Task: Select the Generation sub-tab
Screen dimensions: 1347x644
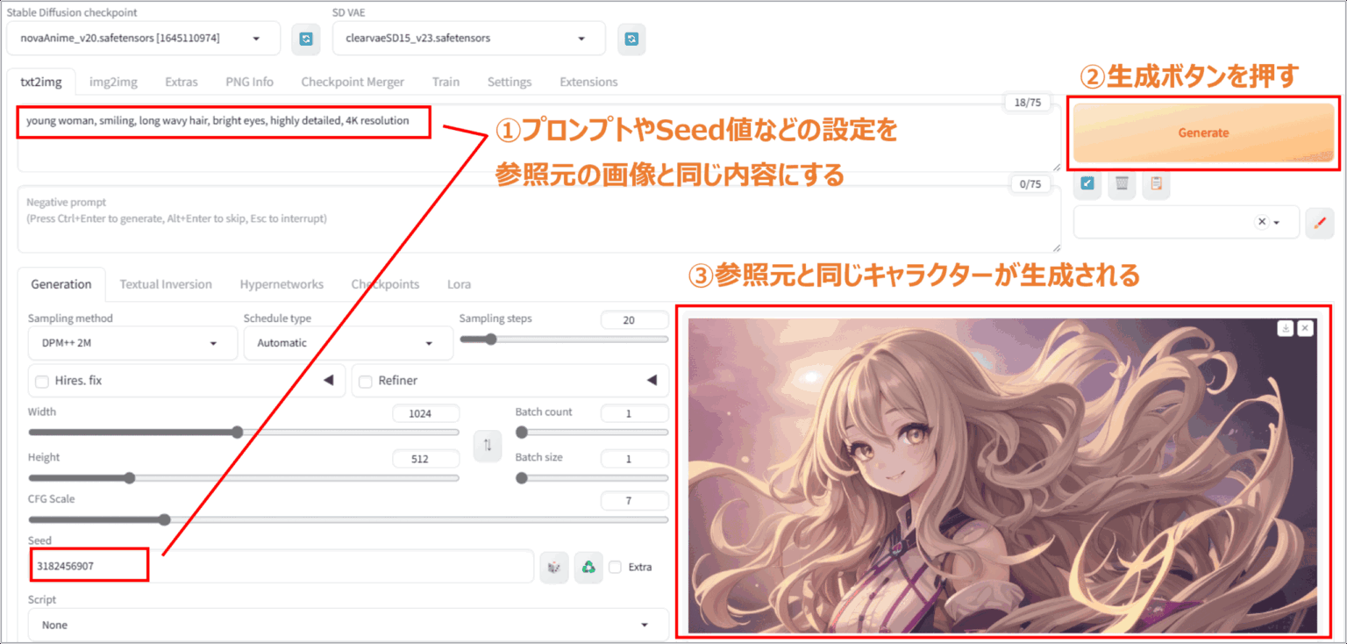Action: pyautogui.click(x=61, y=284)
